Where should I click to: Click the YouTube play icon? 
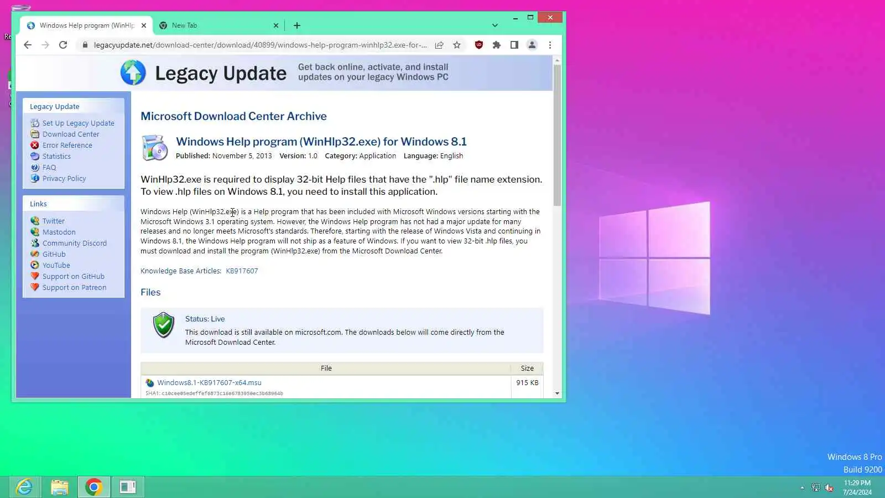click(x=35, y=265)
